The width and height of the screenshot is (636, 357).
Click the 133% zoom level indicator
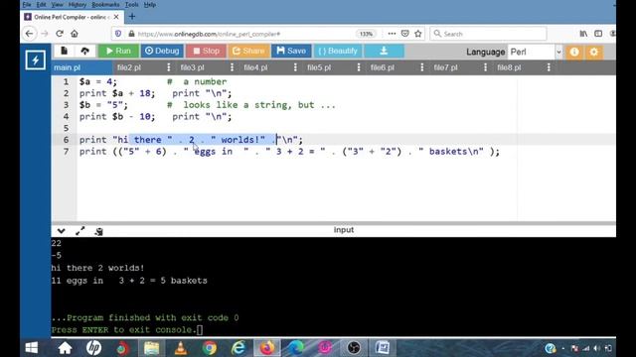tap(366, 34)
